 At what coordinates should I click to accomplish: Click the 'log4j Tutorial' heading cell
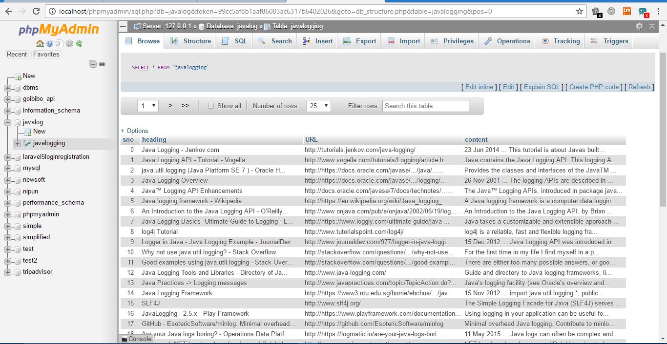(x=160, y=231)
